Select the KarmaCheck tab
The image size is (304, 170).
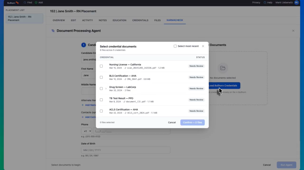point(175,20)
